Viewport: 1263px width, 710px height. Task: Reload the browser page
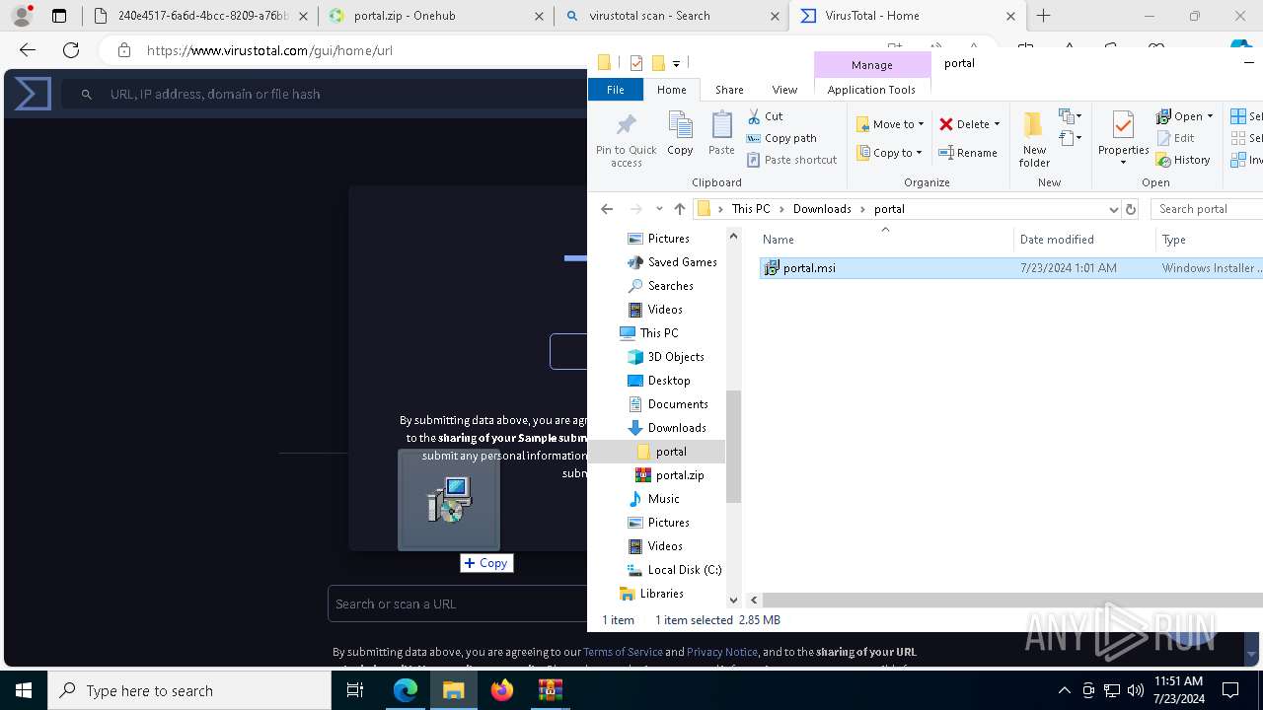click(71, 50)
